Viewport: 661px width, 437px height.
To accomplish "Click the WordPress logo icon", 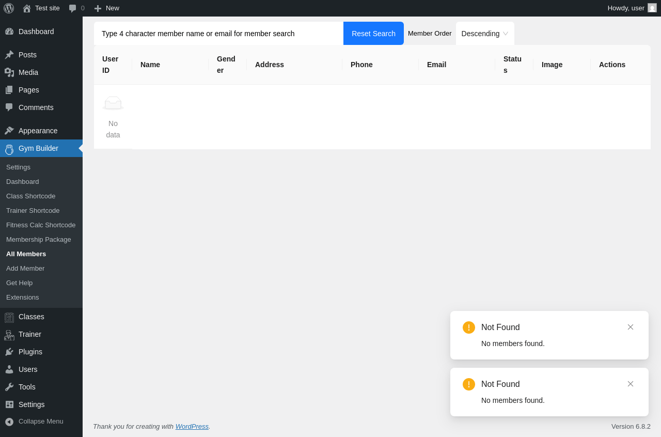I will click(9, 8).
